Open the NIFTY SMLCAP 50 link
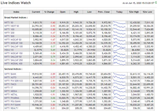The image size is (157, 111). coord(13,57)
